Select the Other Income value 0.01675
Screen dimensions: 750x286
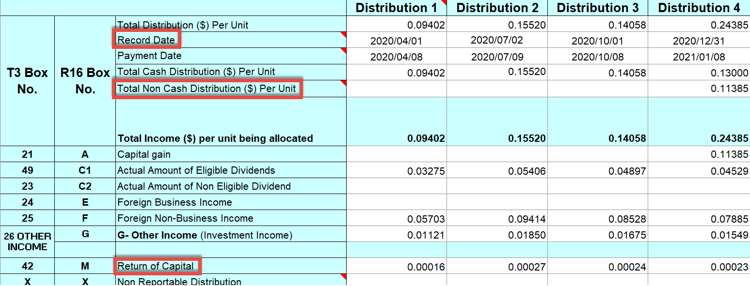coord(627,235)
